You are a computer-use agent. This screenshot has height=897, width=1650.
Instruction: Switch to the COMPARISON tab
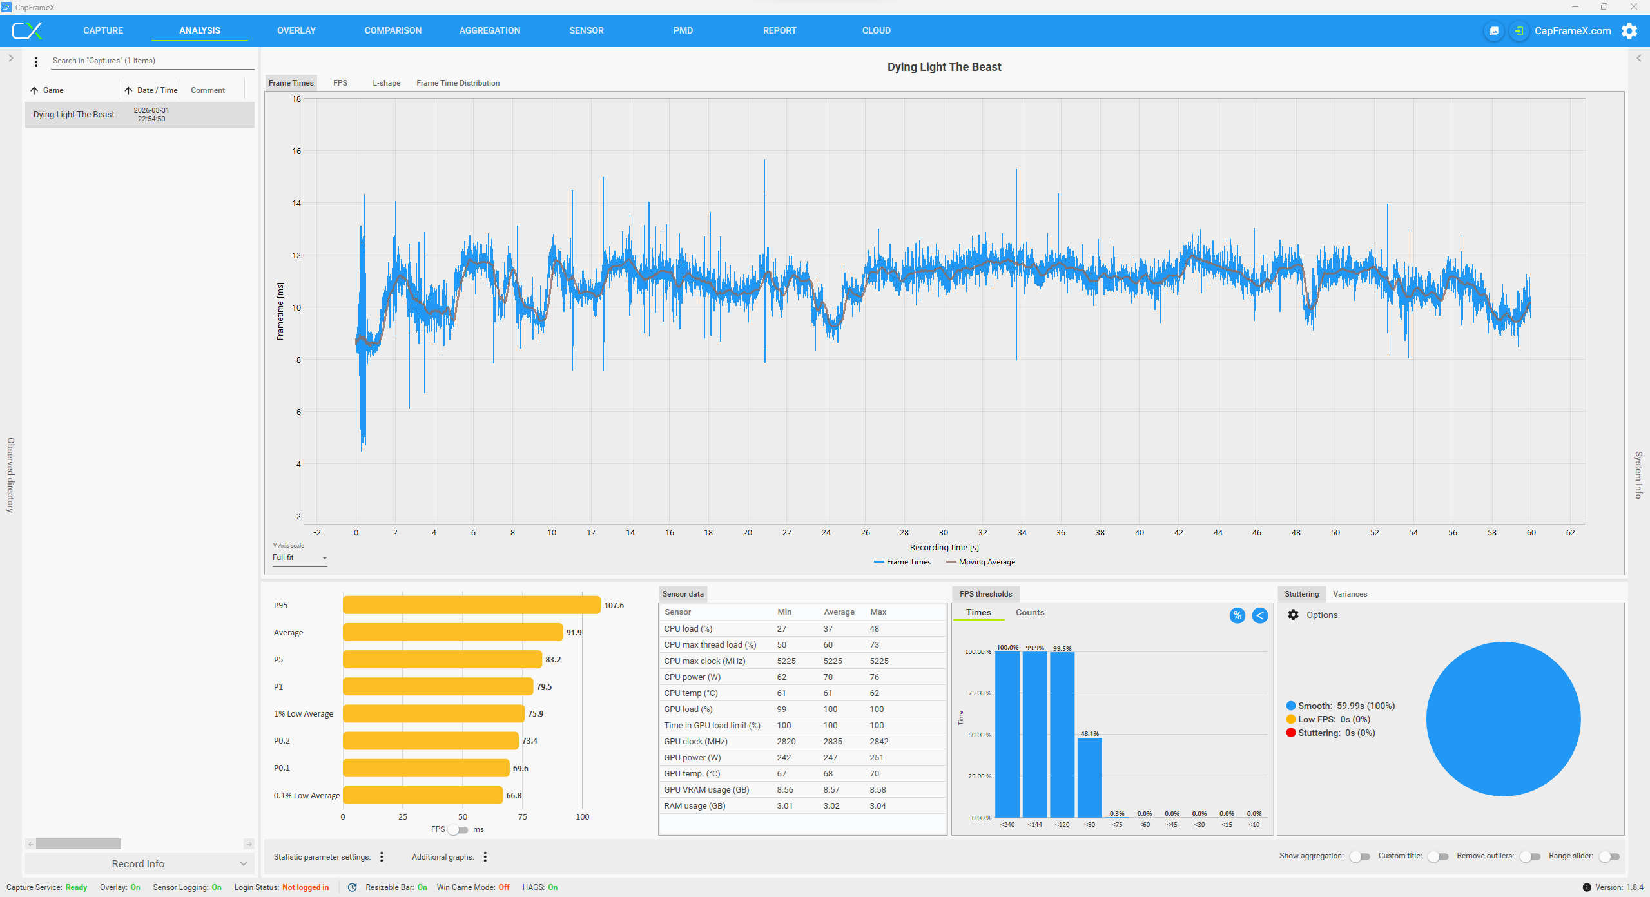coord(393,30)
